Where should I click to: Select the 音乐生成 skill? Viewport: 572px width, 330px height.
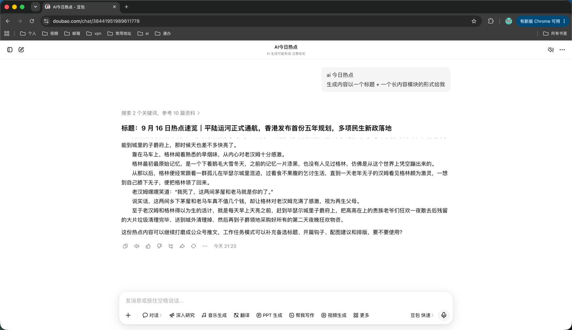coord(214,315)
